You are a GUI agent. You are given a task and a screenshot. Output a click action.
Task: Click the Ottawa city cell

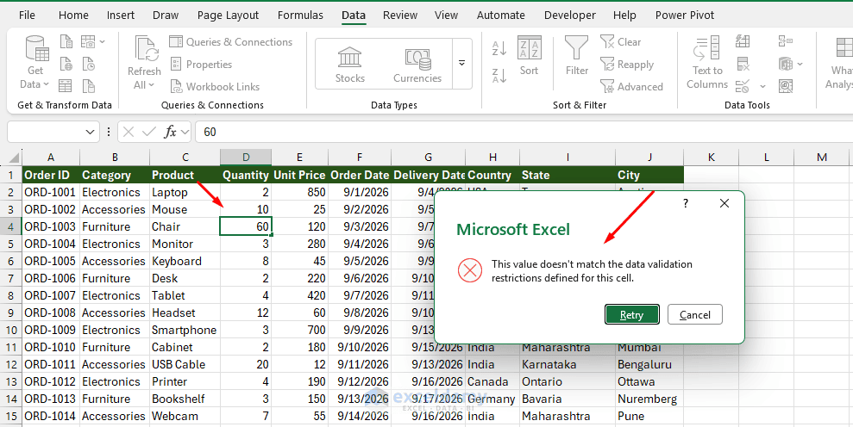point(649,382)
